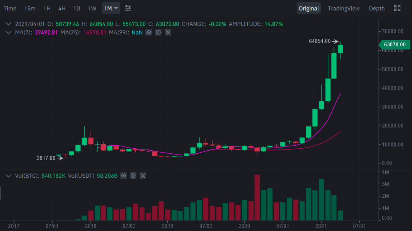
Task: Expand chart to fullscreen
Action: 397,8
